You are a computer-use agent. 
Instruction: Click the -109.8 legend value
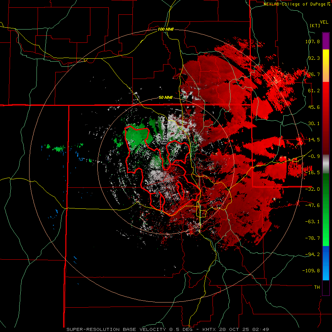coord(311,271)
